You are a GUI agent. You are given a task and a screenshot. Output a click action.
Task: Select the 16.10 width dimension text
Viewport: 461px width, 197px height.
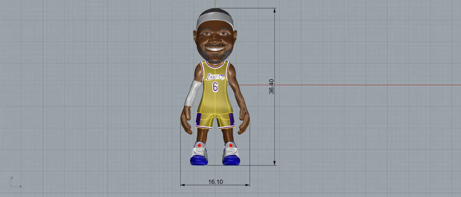point(216,182)
